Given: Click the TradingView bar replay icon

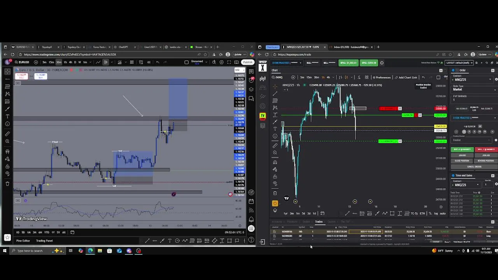Looking at the screenshot, I should [149, 62].
